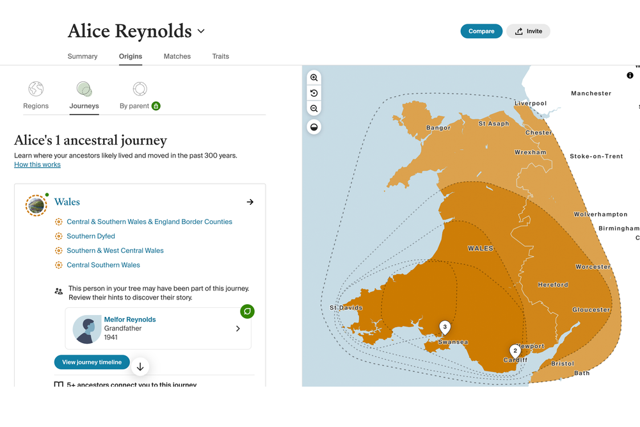Select the Origins tab
The height and width of the screenshot is (427, 640).
131,56
